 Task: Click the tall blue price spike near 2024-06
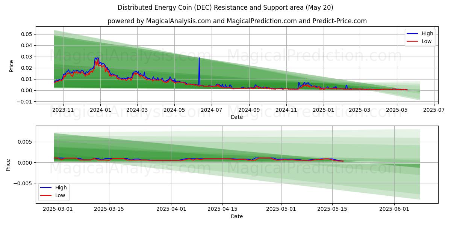[x=199, y=71]
